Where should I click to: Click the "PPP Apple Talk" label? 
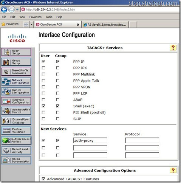(x=86, y=81)
